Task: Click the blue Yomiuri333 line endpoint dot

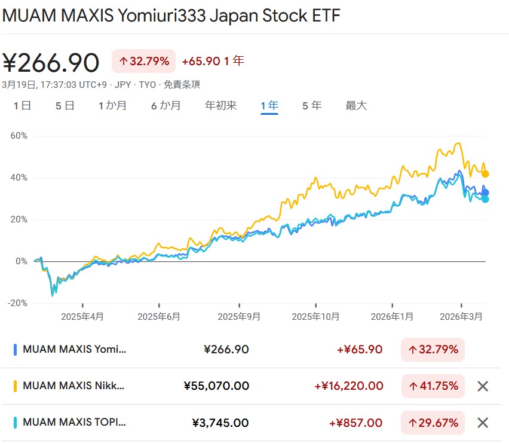Action: (485, 193)
